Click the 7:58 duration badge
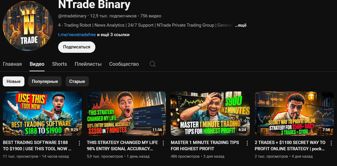The image size is (337, 166). tap(326, 130)
